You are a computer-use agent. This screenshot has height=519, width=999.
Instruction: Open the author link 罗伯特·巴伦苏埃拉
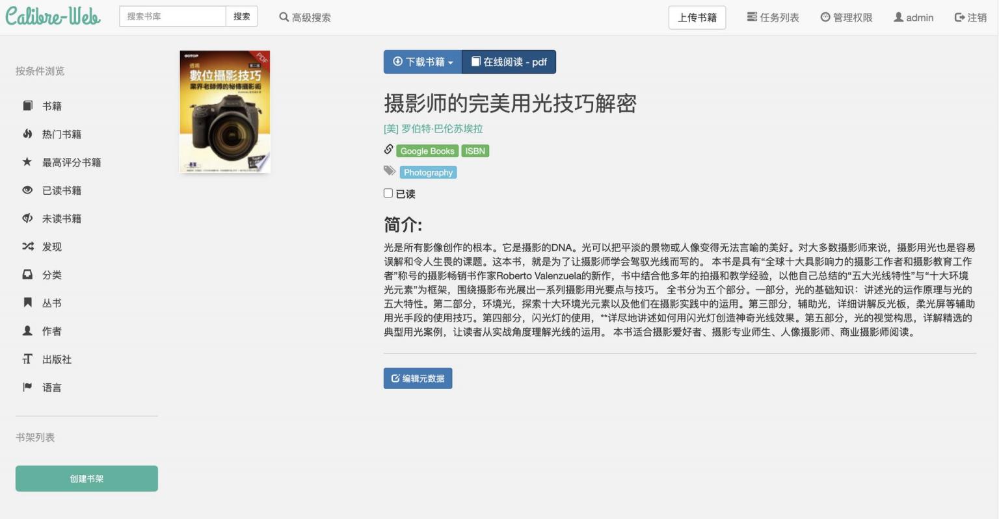[x=433, y=129]
